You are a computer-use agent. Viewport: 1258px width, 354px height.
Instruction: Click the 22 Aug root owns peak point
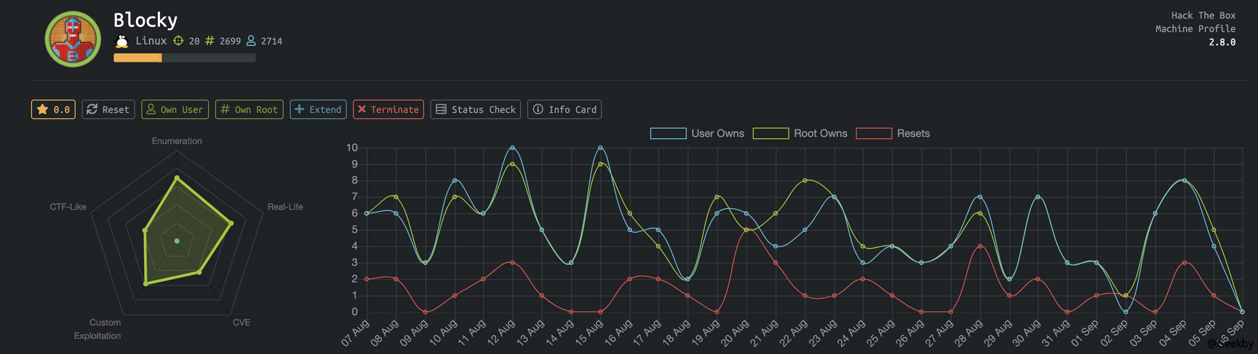point(805,181)
